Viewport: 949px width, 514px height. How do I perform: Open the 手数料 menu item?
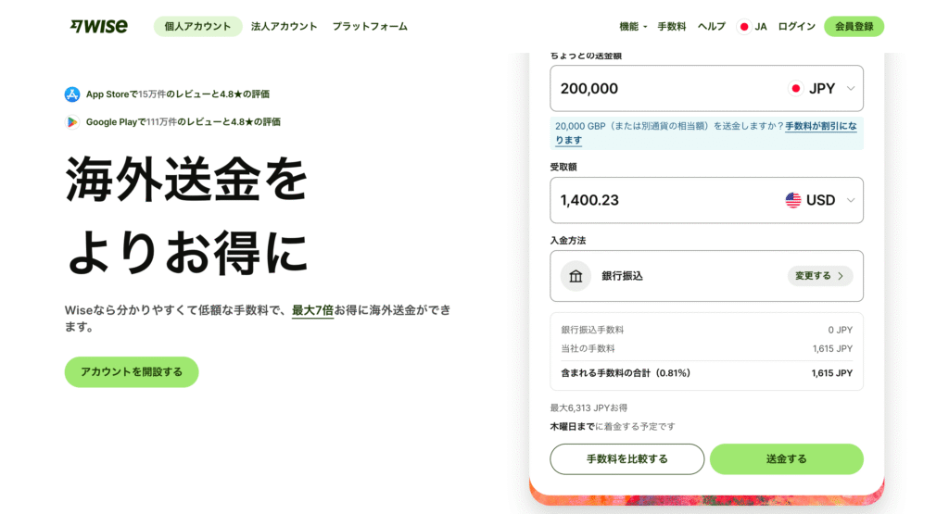tap(671, 27)
